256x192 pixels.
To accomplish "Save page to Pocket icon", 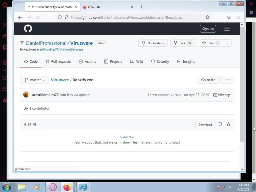I will pos(229,17).
